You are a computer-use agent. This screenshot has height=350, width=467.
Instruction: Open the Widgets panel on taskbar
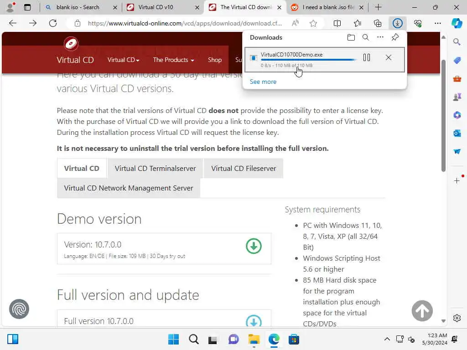pos(13,339)
